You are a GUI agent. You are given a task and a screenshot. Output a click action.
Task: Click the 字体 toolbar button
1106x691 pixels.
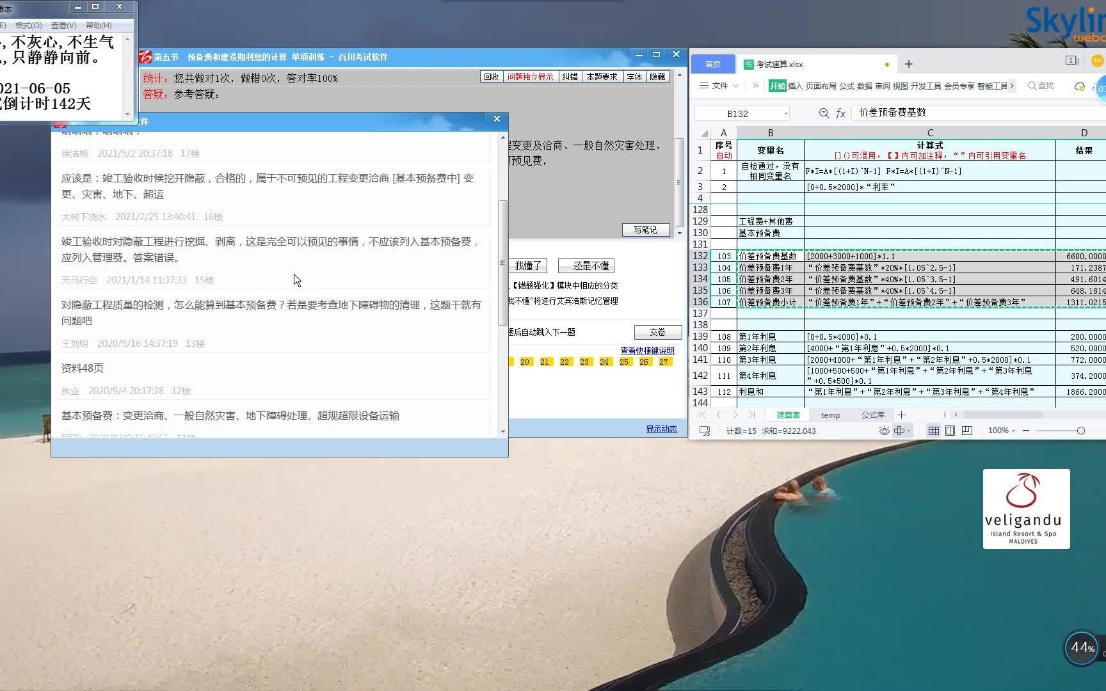tap(634, 77)
